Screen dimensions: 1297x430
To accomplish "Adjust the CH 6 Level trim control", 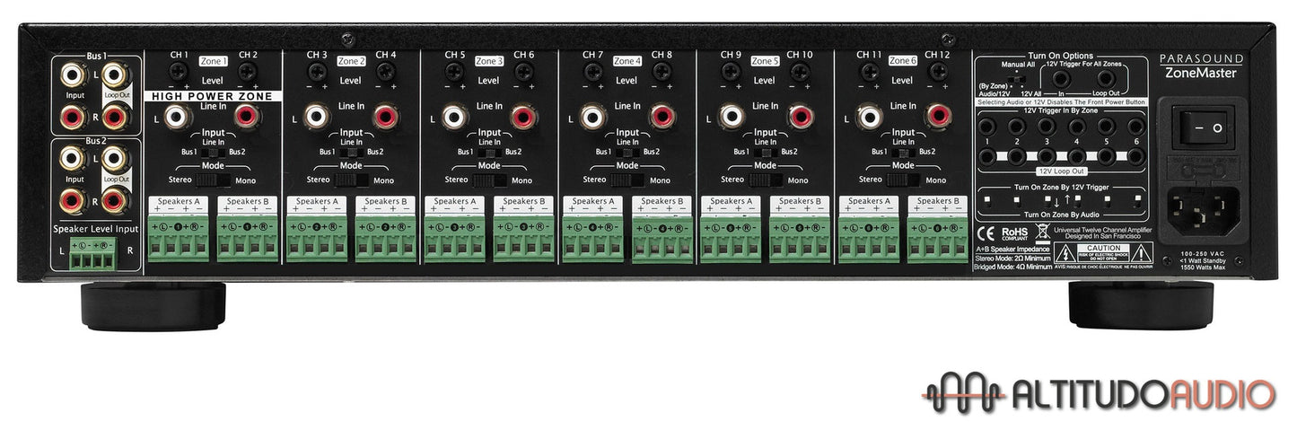I will [525, 74].
